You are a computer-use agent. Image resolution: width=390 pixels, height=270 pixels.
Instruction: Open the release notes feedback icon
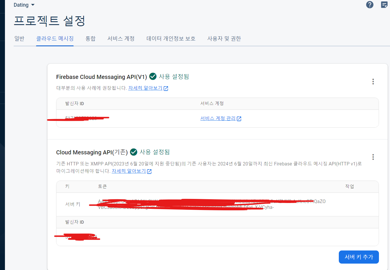pyautogui.click(x=384, y=5)
